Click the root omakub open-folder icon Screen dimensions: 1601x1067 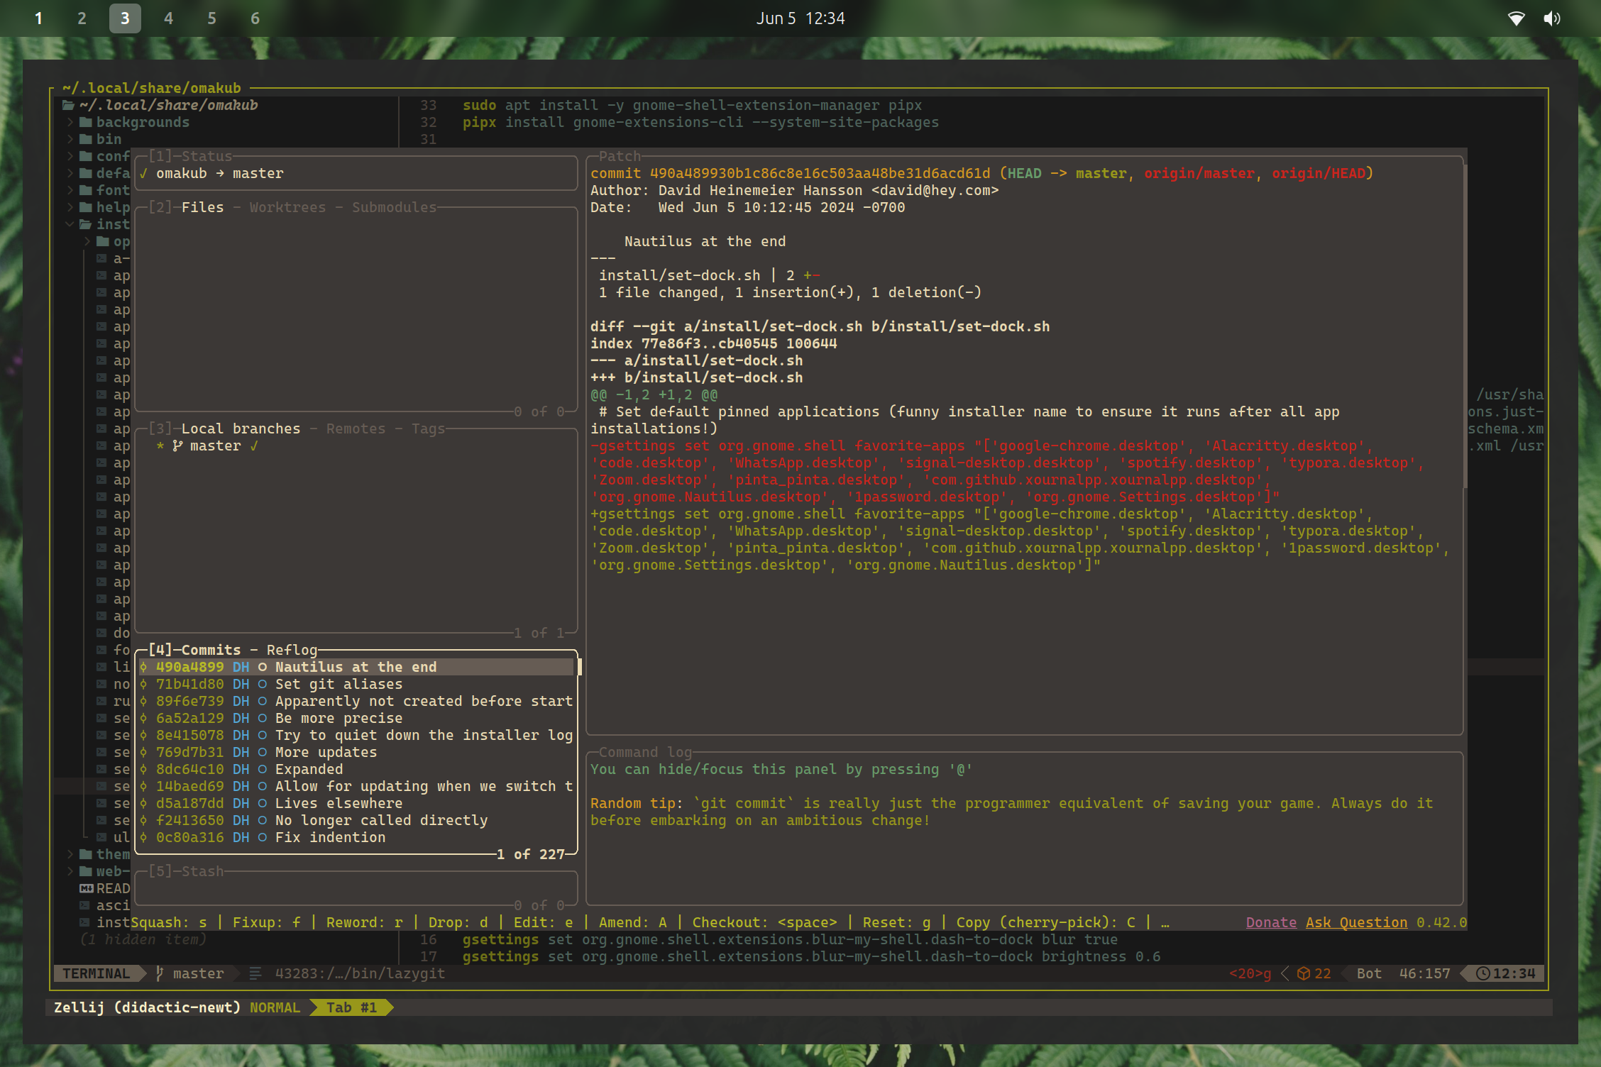69,105
